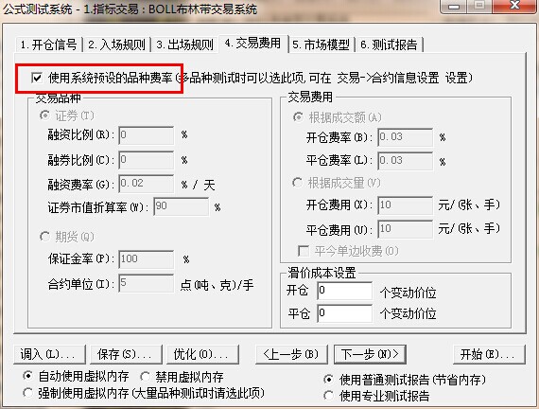Uncheck 使用系统预设的品种费率 checkbox

[x=37, y=78]
